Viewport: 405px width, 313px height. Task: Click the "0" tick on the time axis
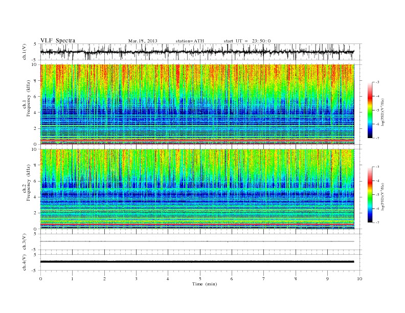pos(40,279)
